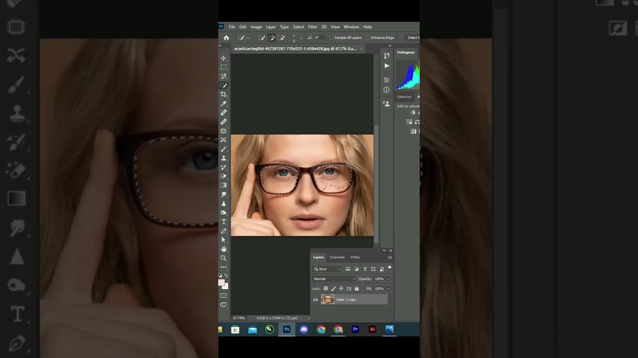Select the Crop tool
638x358 pixels.
tap(223, 94)
